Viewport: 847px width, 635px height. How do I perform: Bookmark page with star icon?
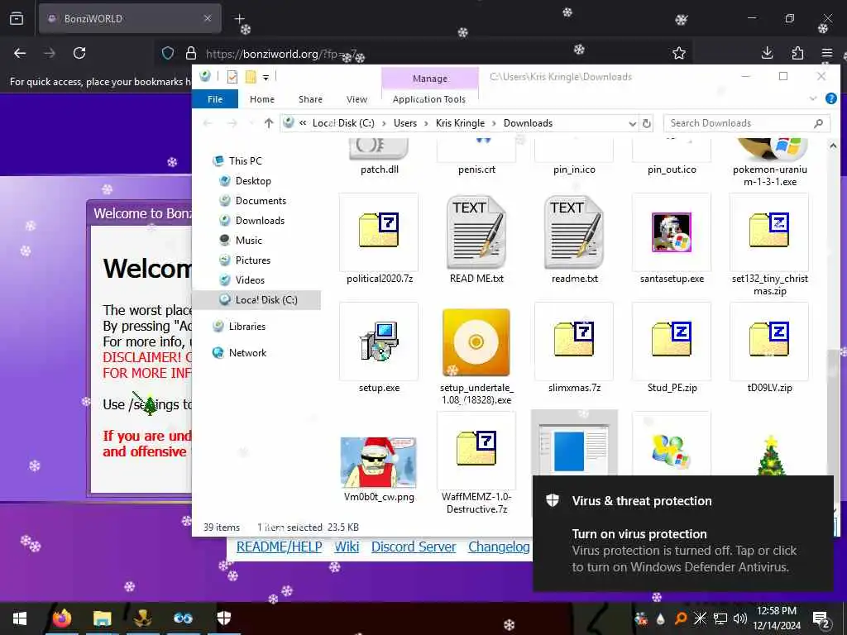[x=679, y=53]
